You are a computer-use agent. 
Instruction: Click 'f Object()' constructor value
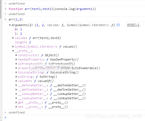point(50,55)
